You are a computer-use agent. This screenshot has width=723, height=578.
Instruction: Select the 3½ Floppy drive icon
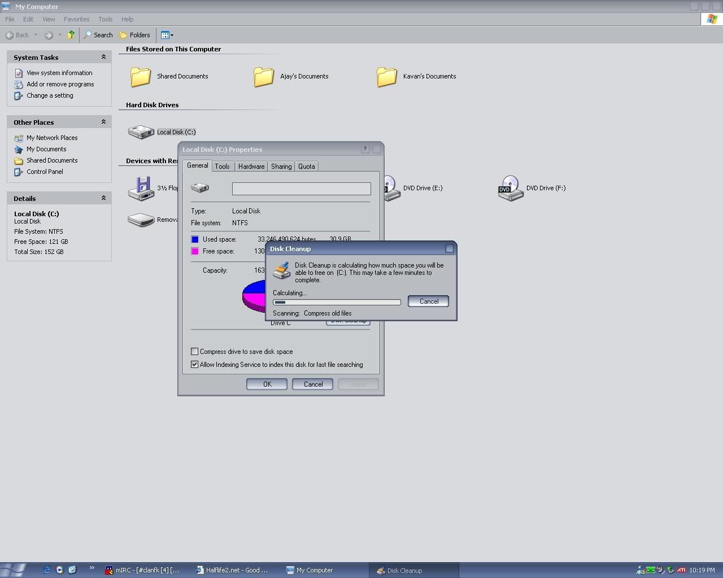click(x=141, y=188)
